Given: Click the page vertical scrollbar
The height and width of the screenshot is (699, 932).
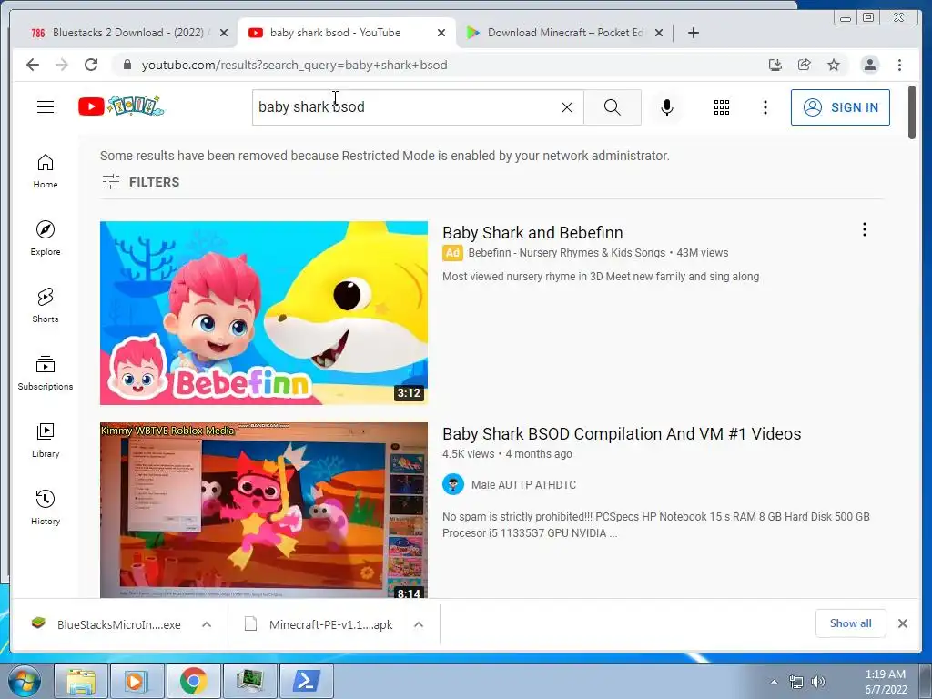Looking at the screenshot, I should pyautogui.click(x=912, y=112).
